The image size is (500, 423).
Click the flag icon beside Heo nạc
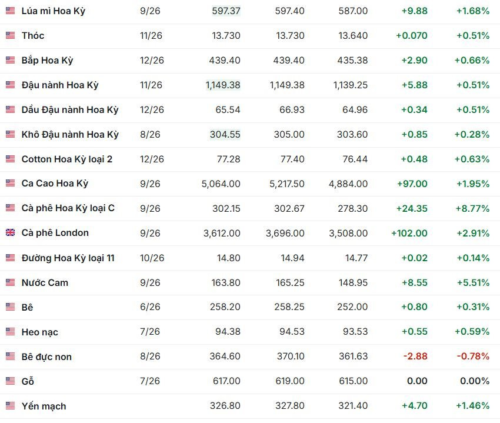(10, 332)
